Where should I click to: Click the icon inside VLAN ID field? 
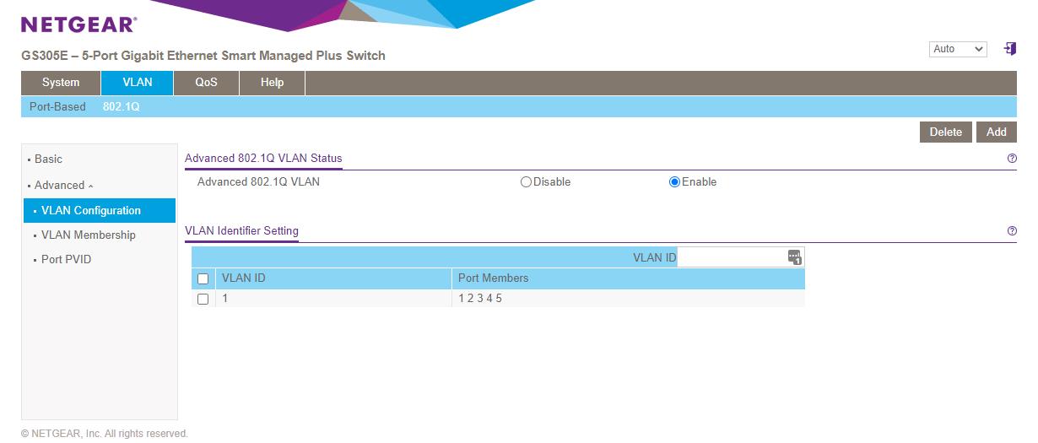(x=794, y=257)
